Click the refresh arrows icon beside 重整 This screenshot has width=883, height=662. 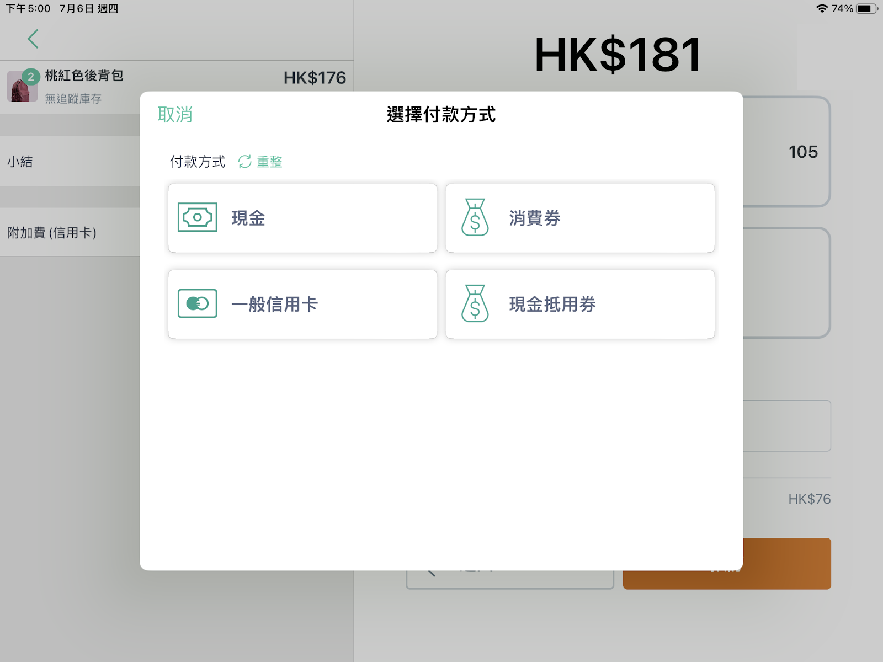click(x=245, y=162)
